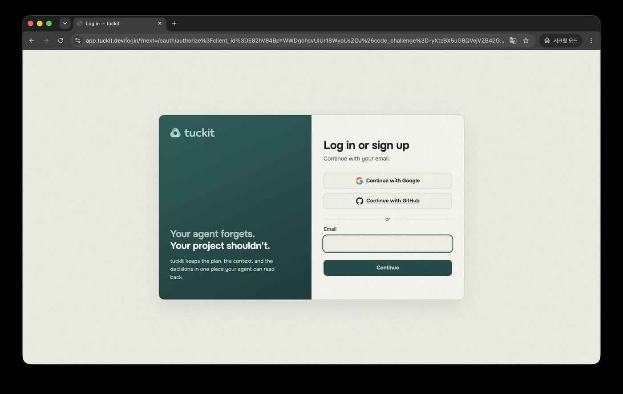Click the 'Email' field label
The image size is (623, 394).
(330, 229)
